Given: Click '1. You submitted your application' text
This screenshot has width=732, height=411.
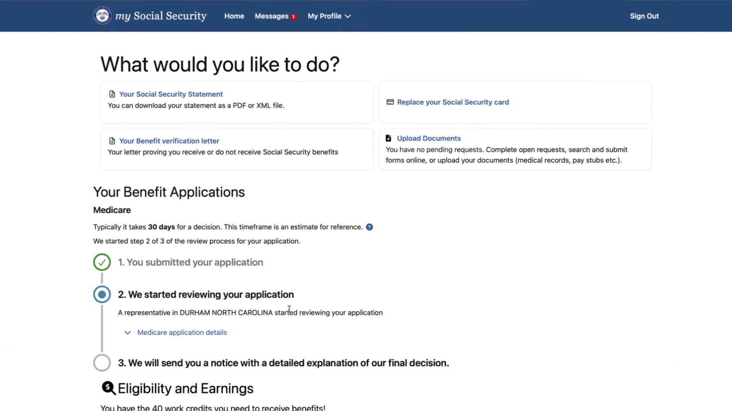Looking at the screenshot, I should tap(190, 262).
